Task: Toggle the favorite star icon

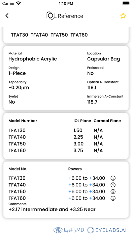Action: pyautogui.click(x=123, y=16)
